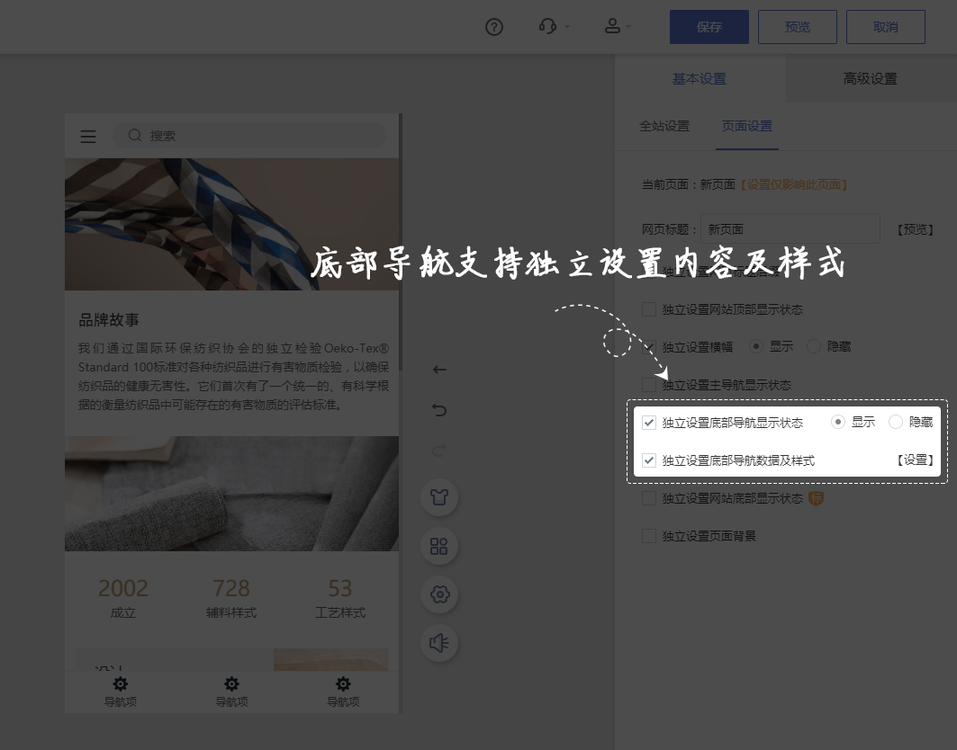Click the redo icon
957x750 pixels.
439,451
